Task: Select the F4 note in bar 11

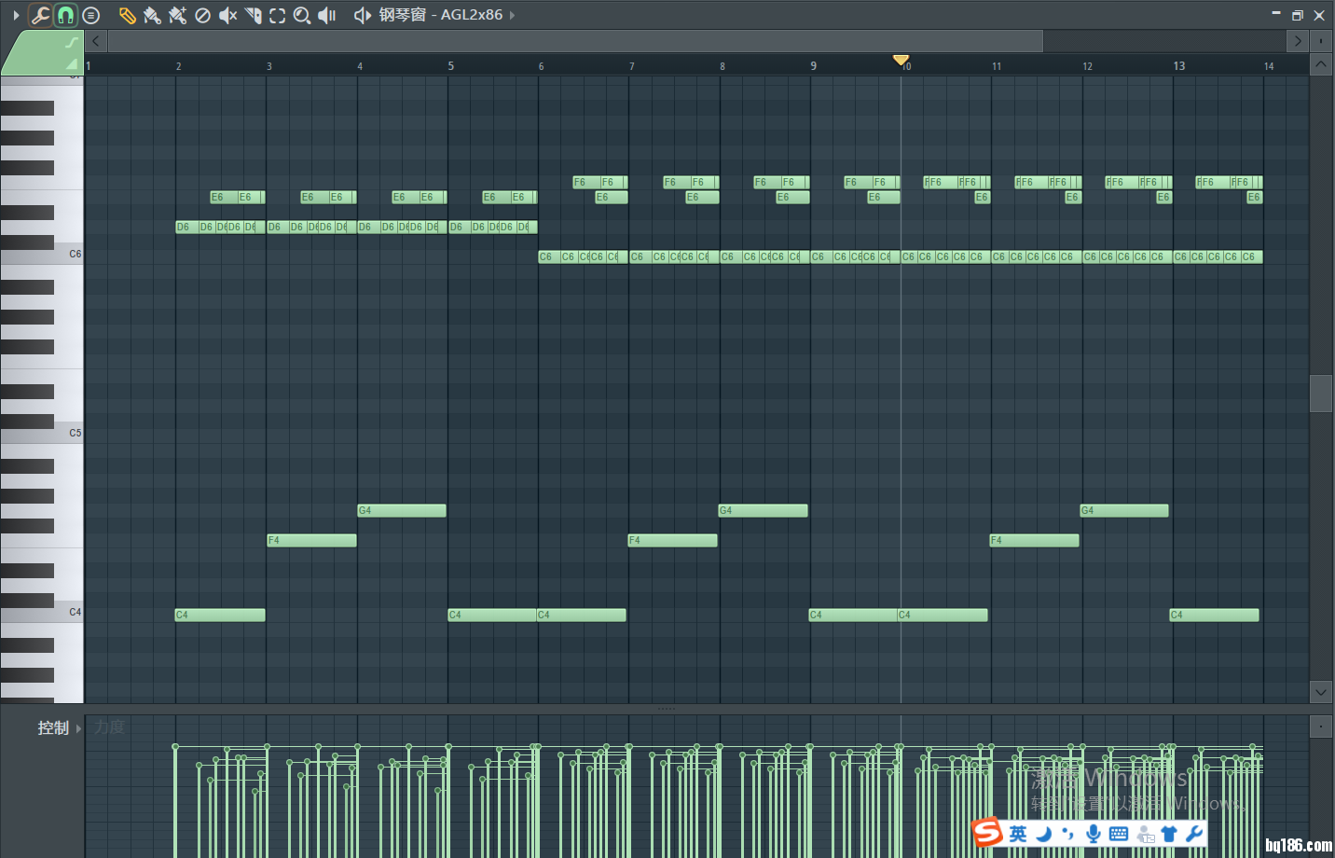Action: pyautogui.click(x=1034, y=540)
